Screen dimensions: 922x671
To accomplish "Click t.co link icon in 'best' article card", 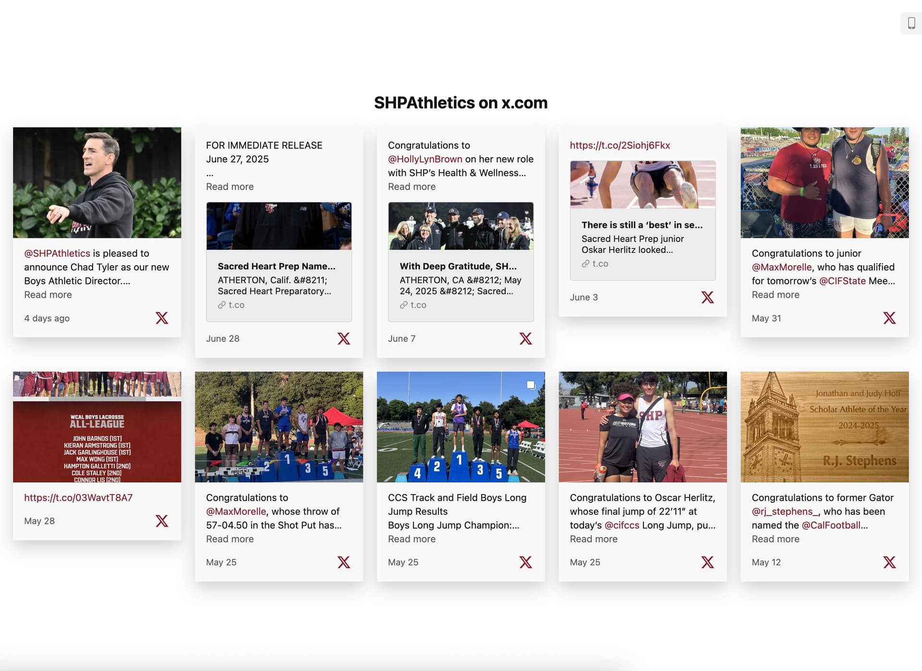I will pyautogui.click(x=585, y=264).
